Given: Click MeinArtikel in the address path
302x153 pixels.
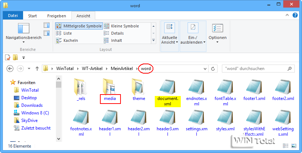Looking at the screenshot, I should pyautogui.click(x=122, y=69).
